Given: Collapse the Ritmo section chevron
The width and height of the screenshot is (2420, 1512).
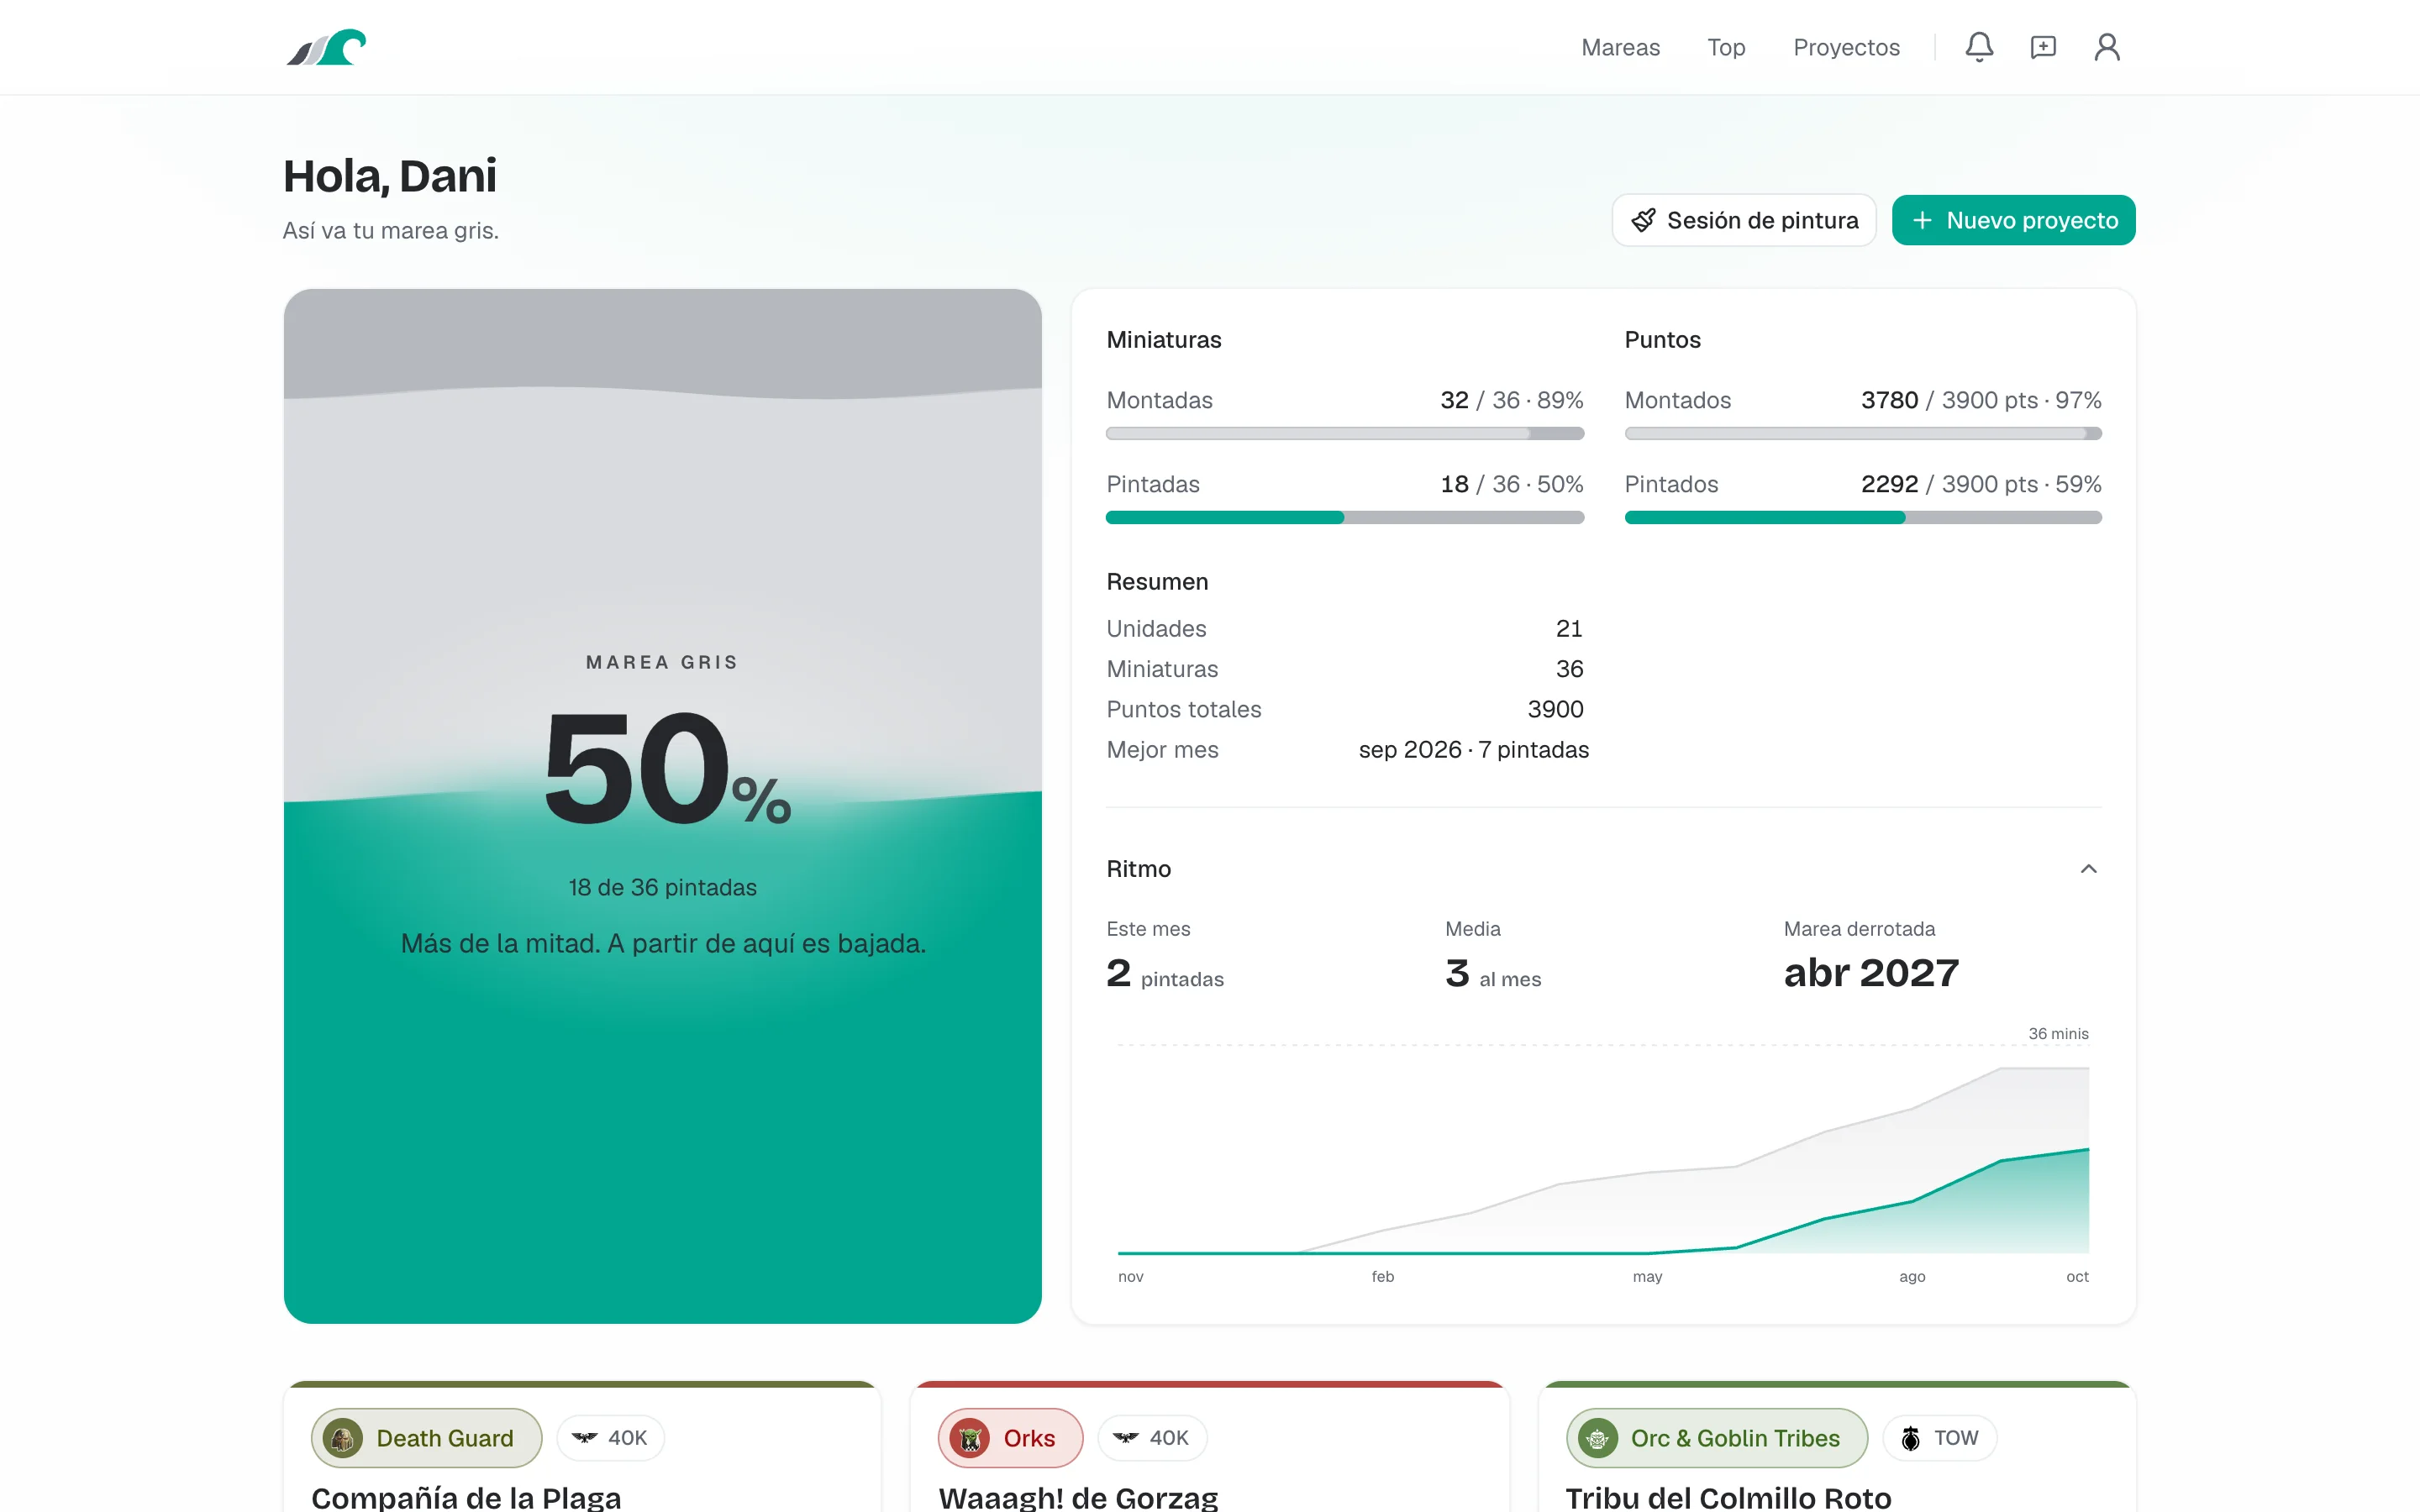Looking at the screenshot, I should coord(2088,869).
